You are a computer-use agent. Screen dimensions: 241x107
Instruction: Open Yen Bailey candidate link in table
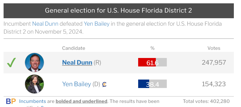point(76,84)
